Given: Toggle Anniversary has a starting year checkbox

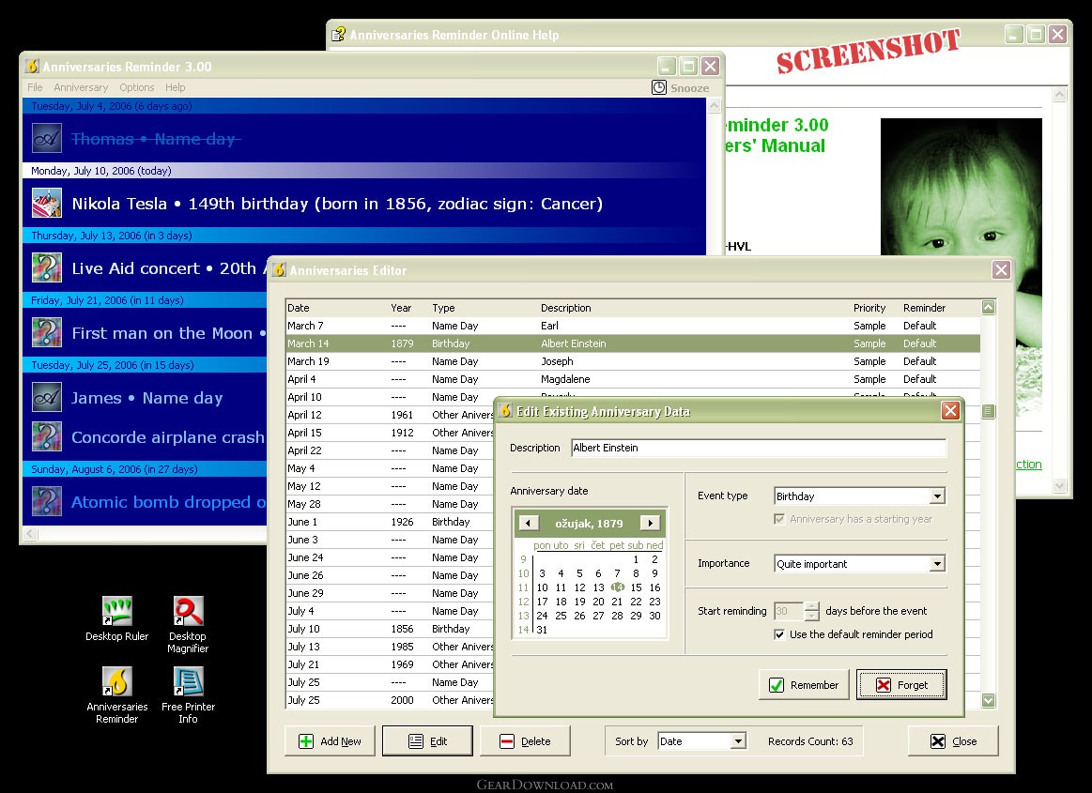Looking at the screenshot, I should [779, 519].
